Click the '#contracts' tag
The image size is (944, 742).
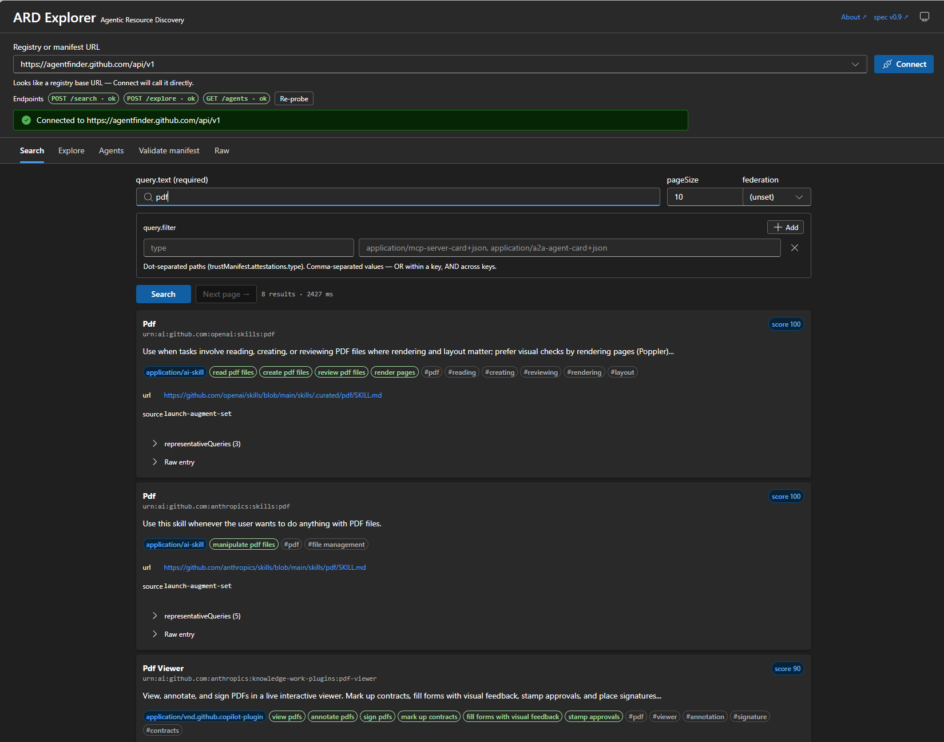coord(162,731)
